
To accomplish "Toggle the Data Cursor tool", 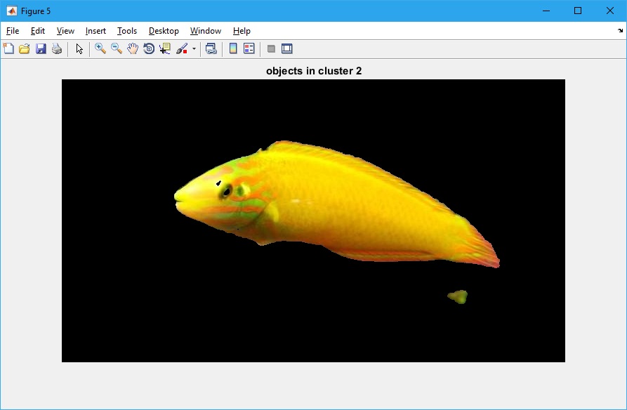I will coord(165,48).
